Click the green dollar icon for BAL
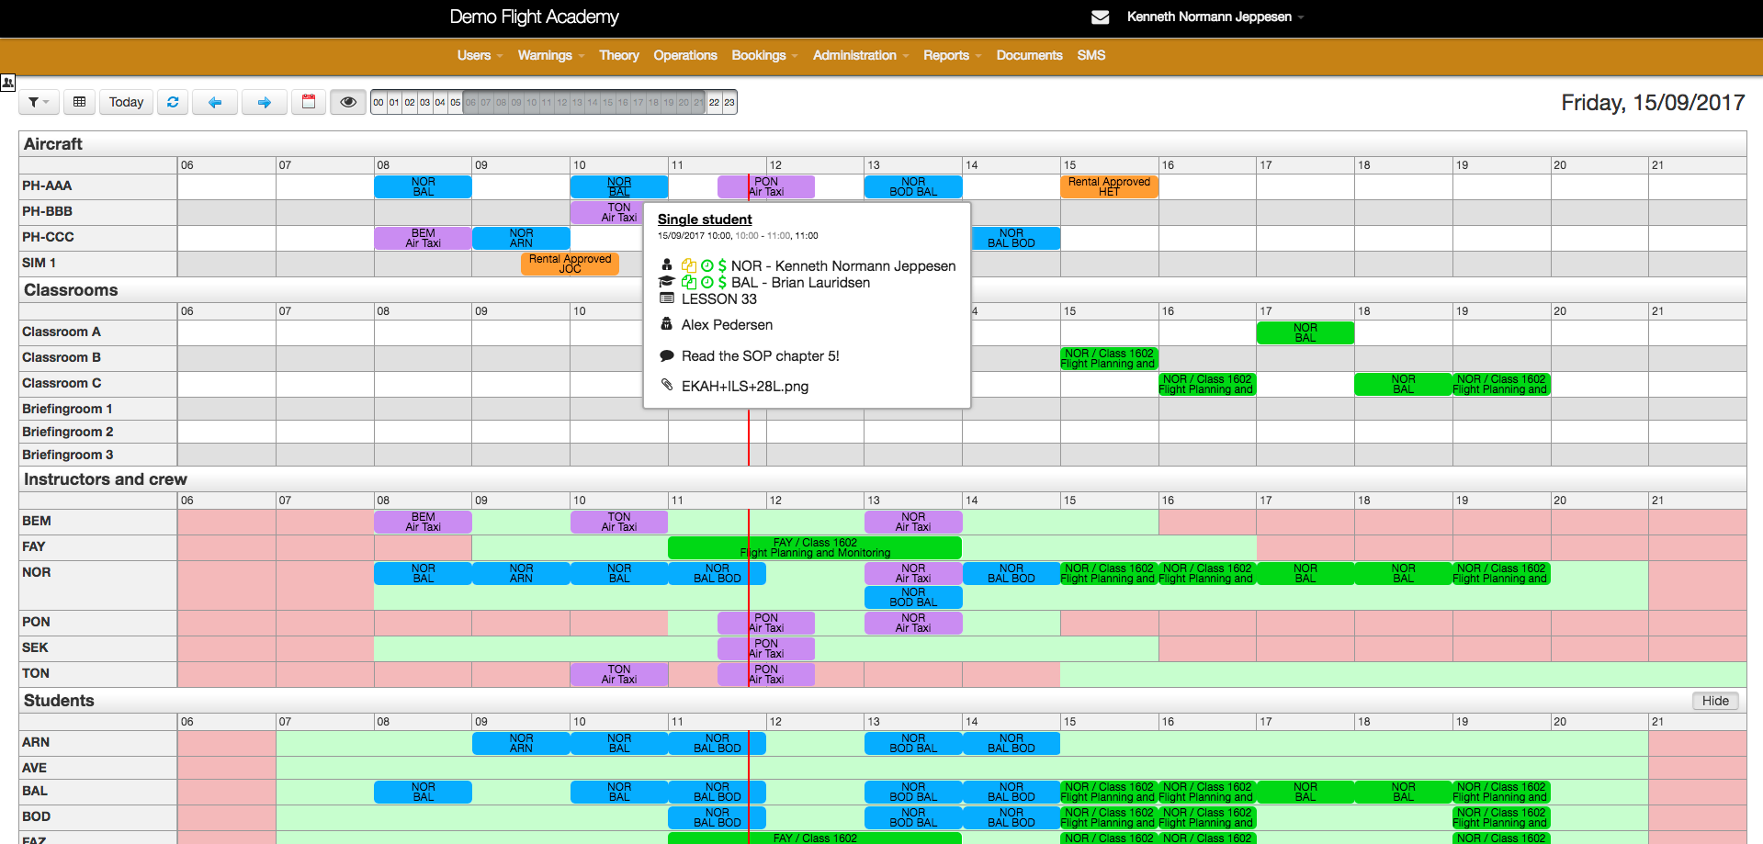Screen dimensions: 1763x844 click(722, 282)
